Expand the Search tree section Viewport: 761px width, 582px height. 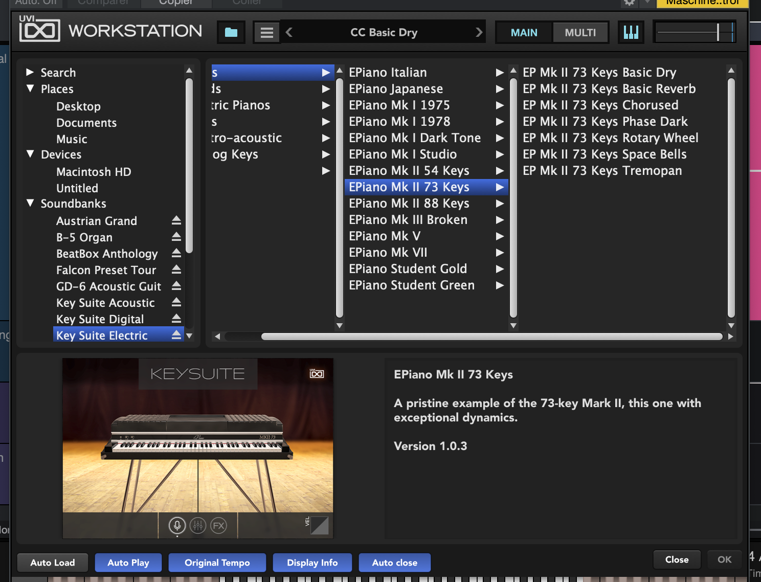30,72
